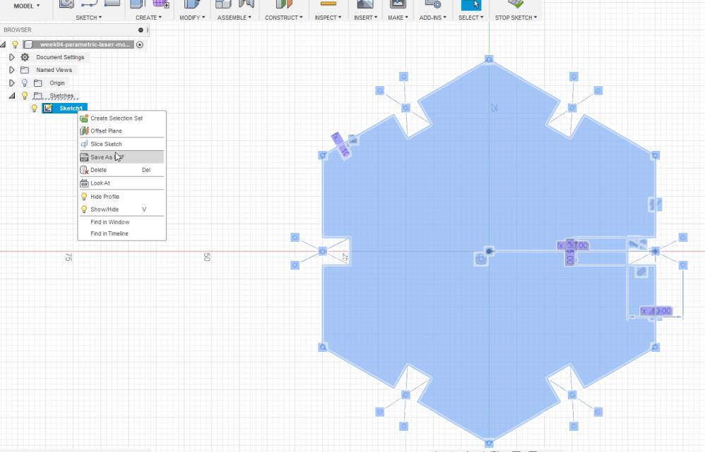This screenshot has height=452, width=705.
Task: Click the constraint glyph just below origin point
Action: 480,259
